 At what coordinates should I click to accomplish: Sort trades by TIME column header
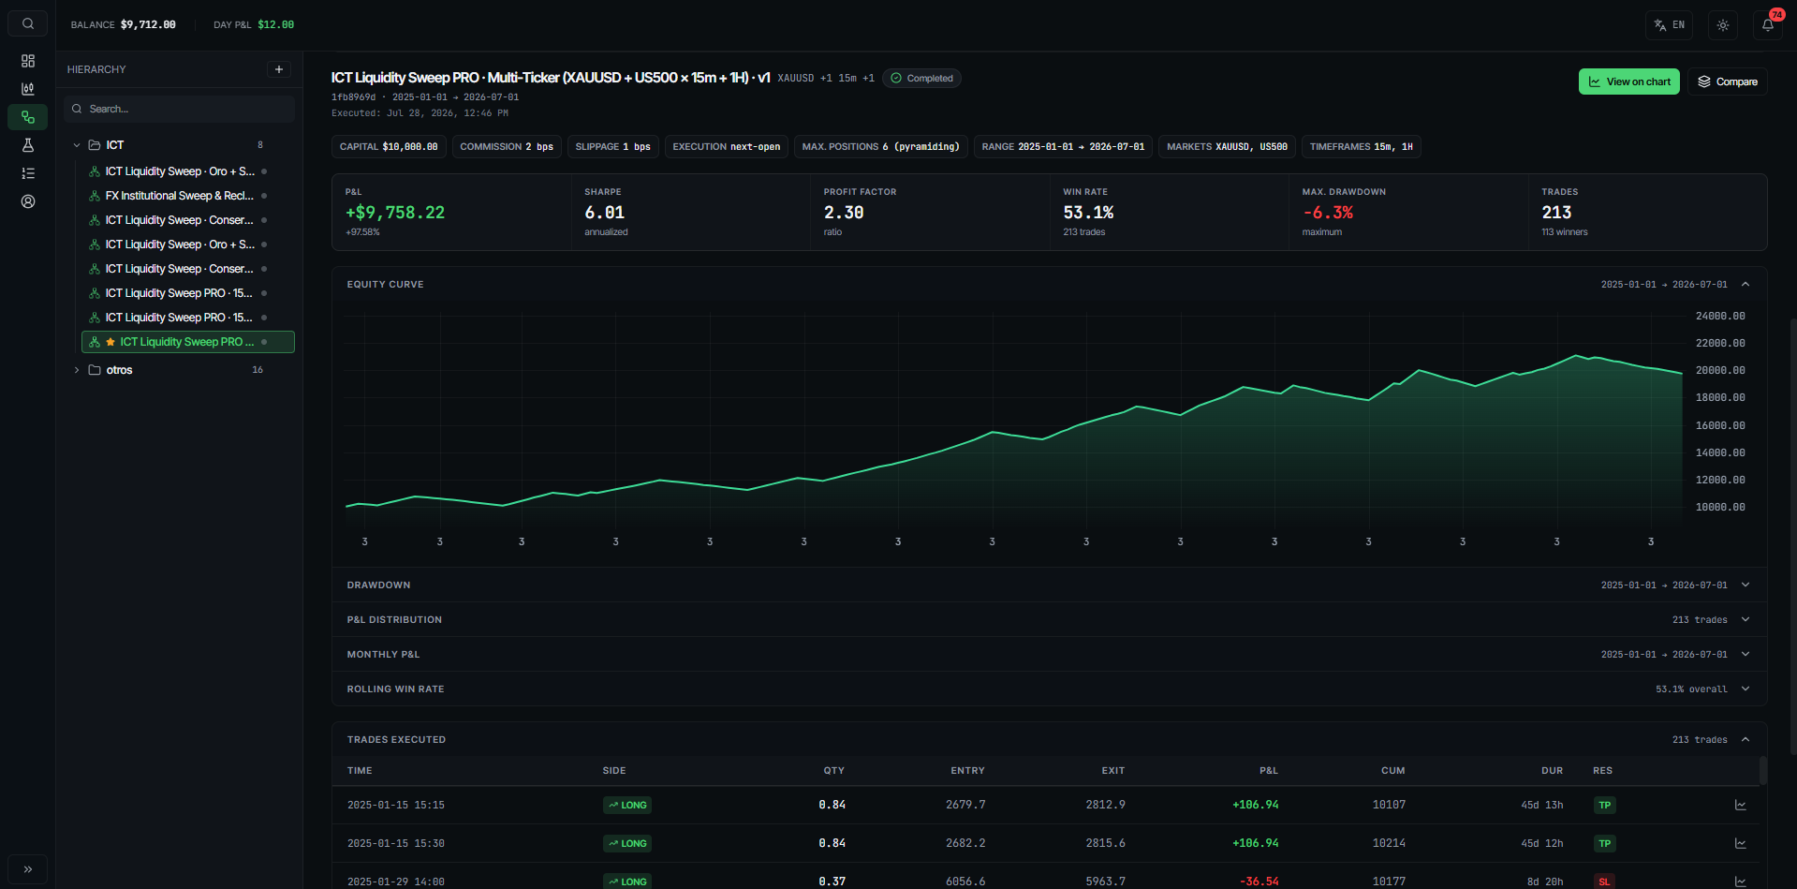(360, 771)
